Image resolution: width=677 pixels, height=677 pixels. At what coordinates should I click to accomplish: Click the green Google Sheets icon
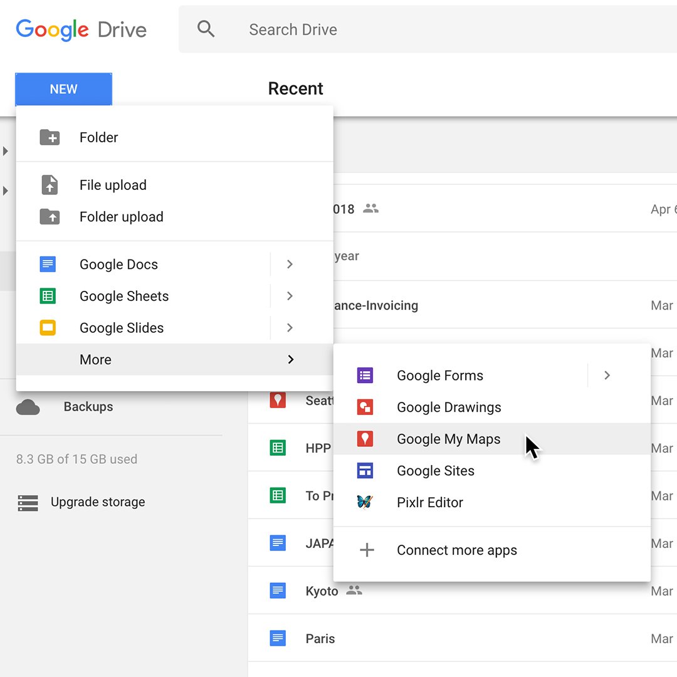(x=48, y=296)
